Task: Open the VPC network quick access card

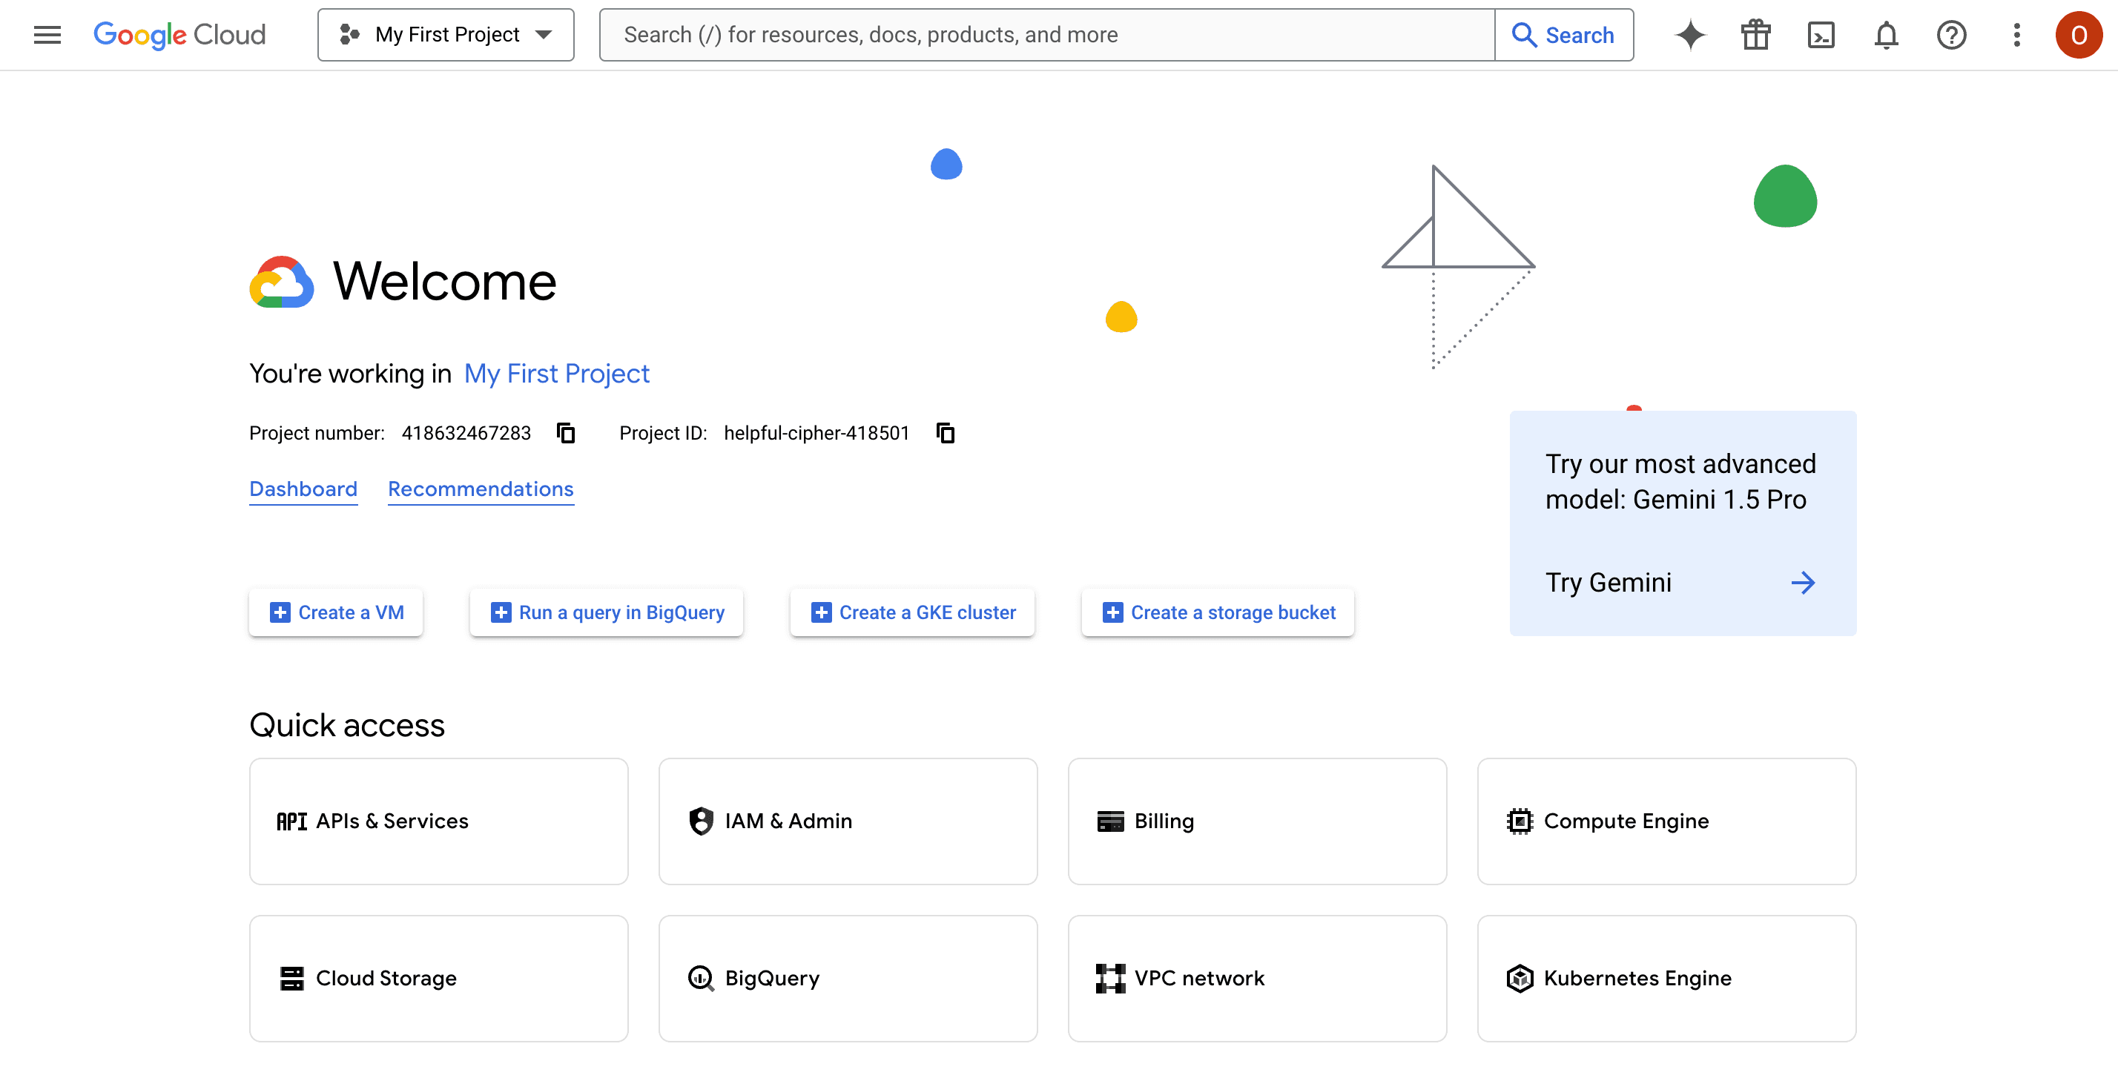Action: 1258,978
